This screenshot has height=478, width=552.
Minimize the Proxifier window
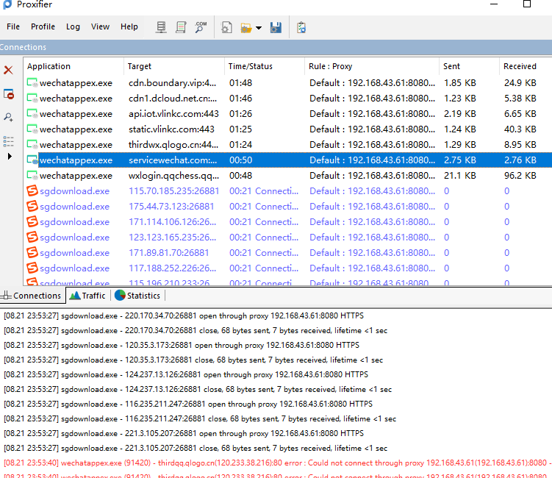tap(494, 4)
